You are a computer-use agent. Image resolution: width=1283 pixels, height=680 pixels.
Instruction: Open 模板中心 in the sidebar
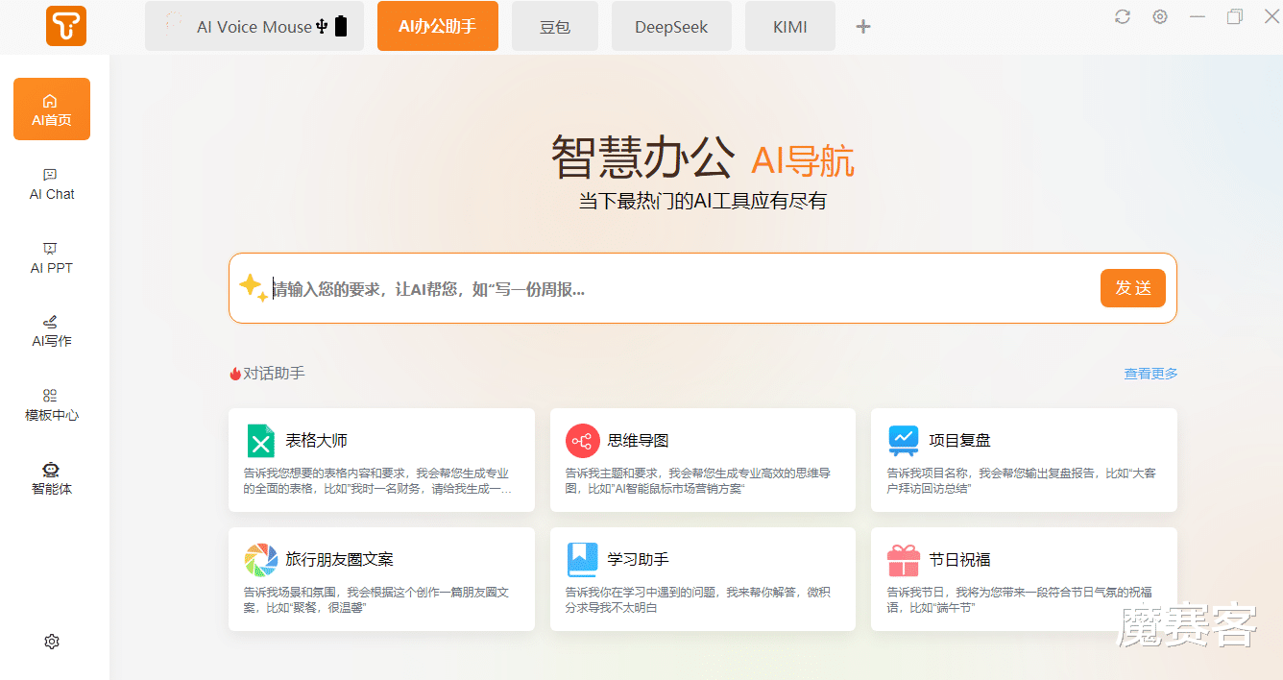(52, 405)
